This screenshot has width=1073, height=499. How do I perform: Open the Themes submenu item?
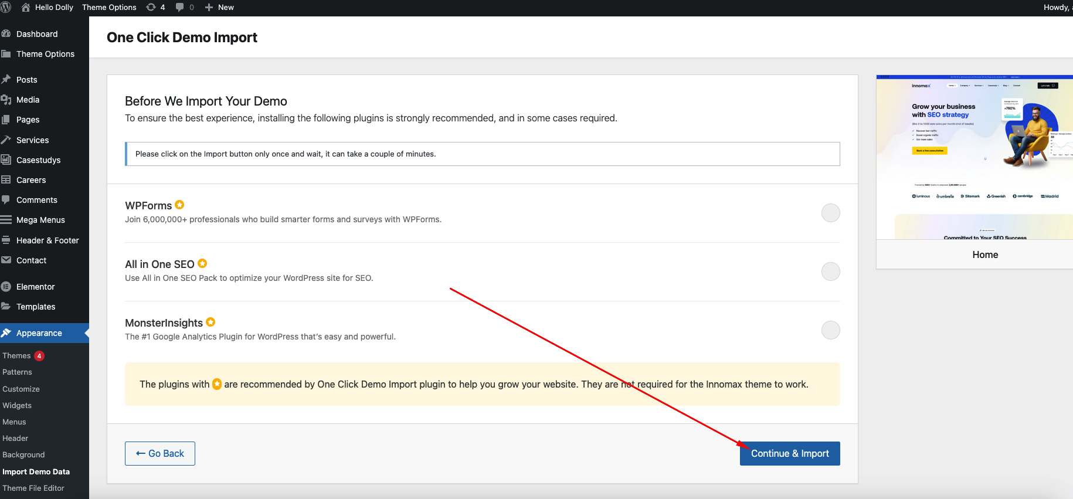pos(16,355)
